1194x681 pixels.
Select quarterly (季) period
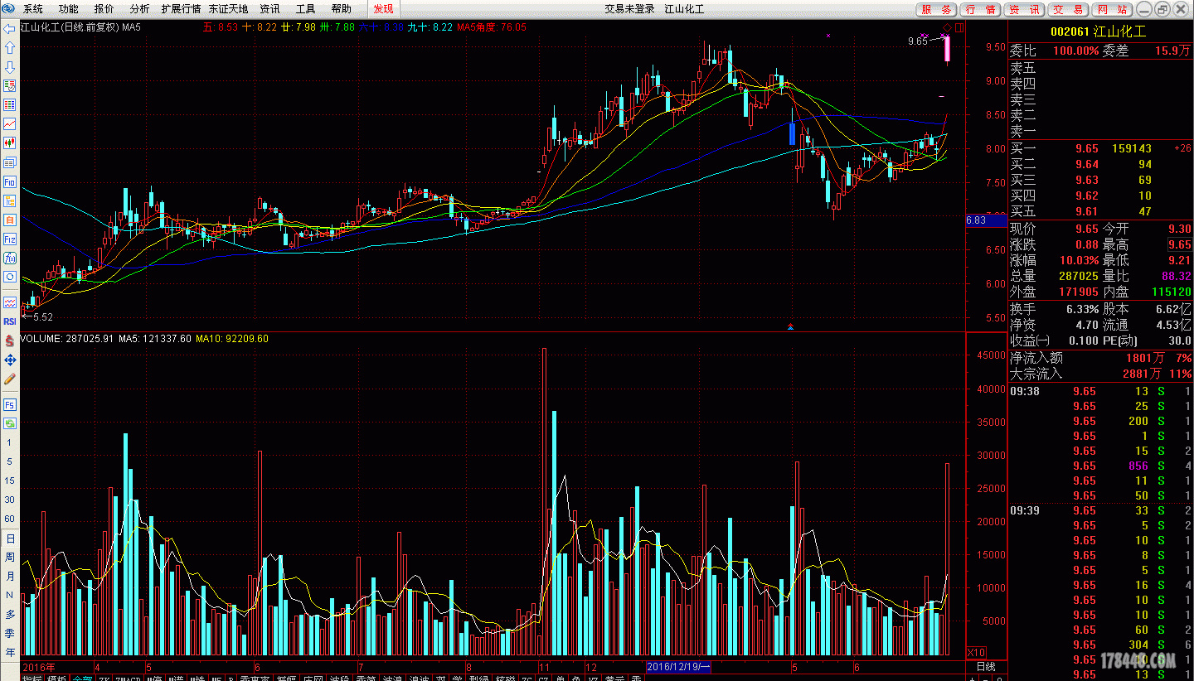click(10, 634)
